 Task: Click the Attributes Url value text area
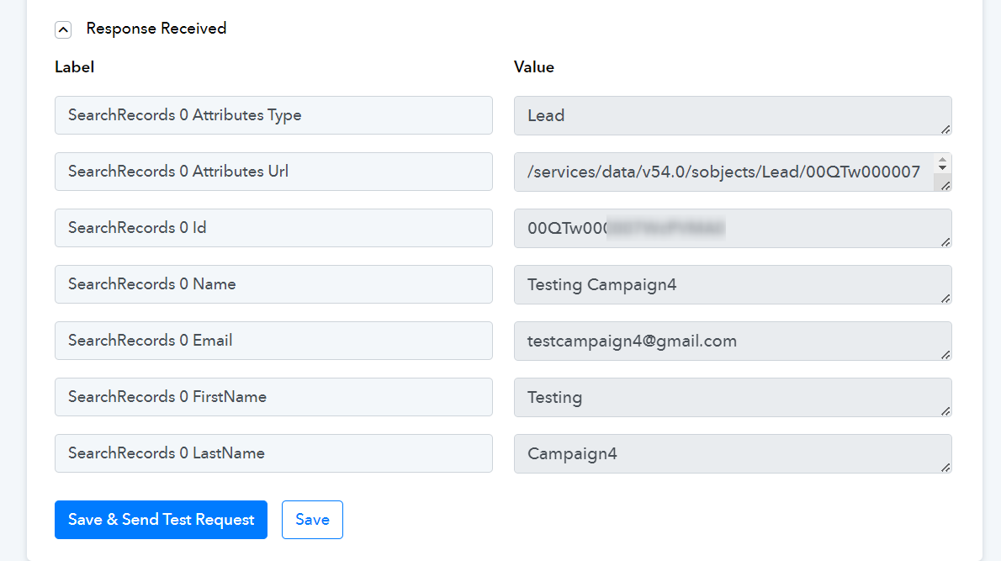coord(724,172)
